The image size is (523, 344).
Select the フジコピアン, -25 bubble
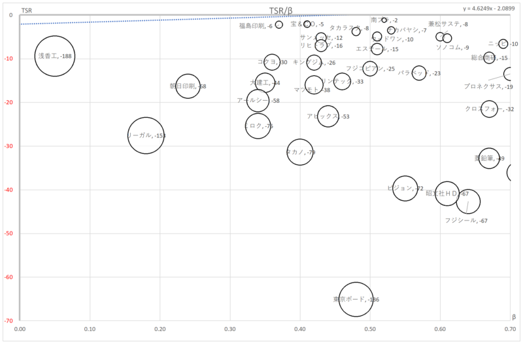point(370,69)
